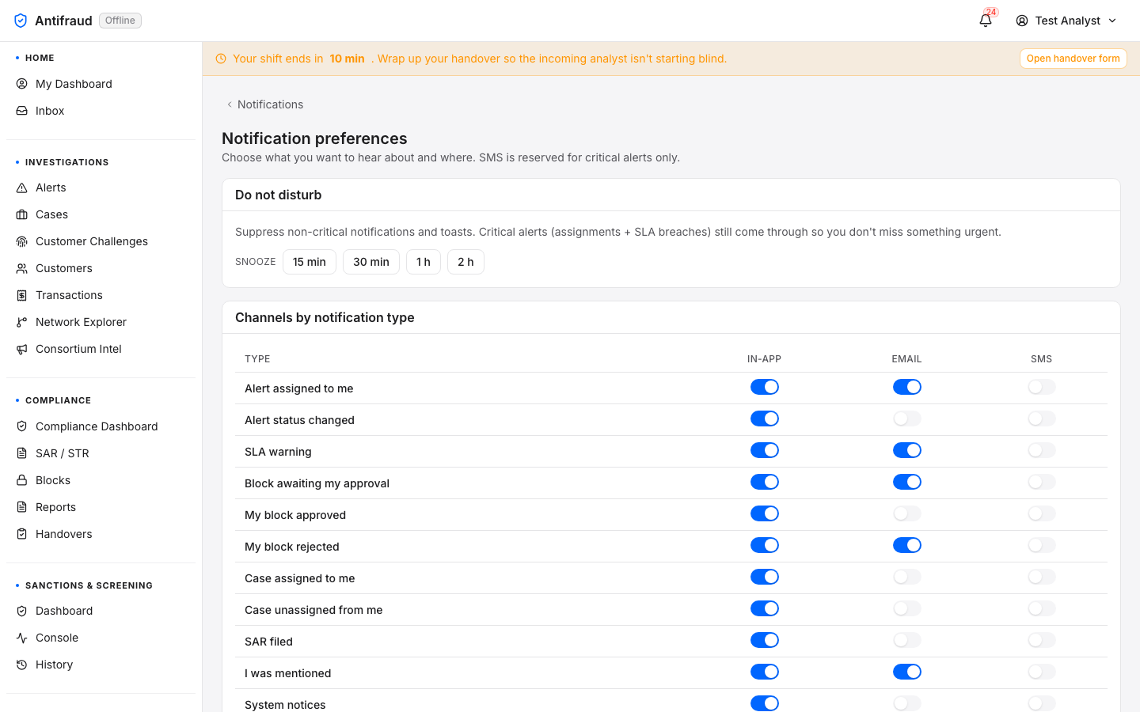Snooze notifications for 1 h

pyautogui.click(x=424, y=262)
